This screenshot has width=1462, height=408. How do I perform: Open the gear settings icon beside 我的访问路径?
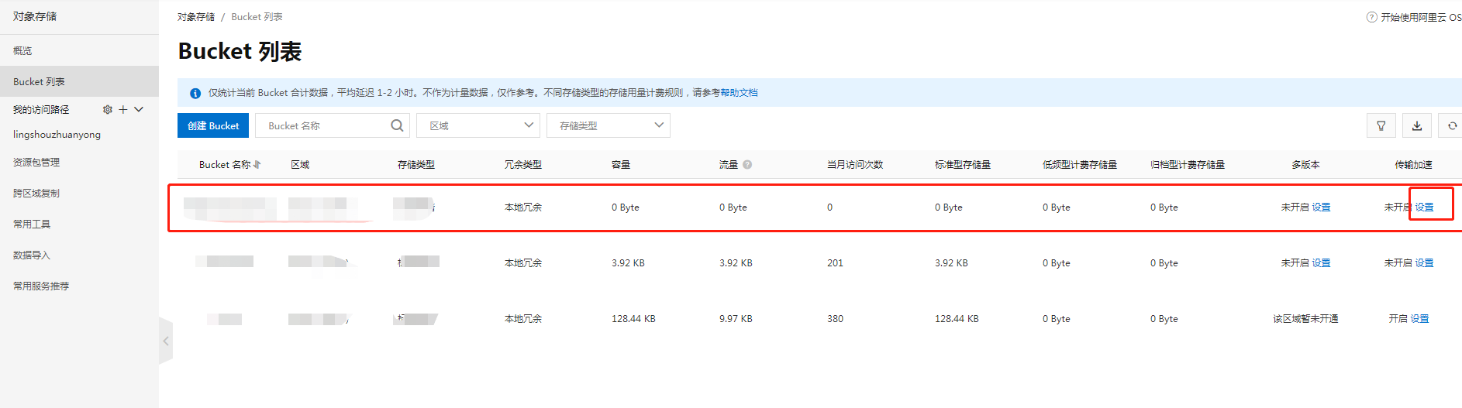pos(108,110)
